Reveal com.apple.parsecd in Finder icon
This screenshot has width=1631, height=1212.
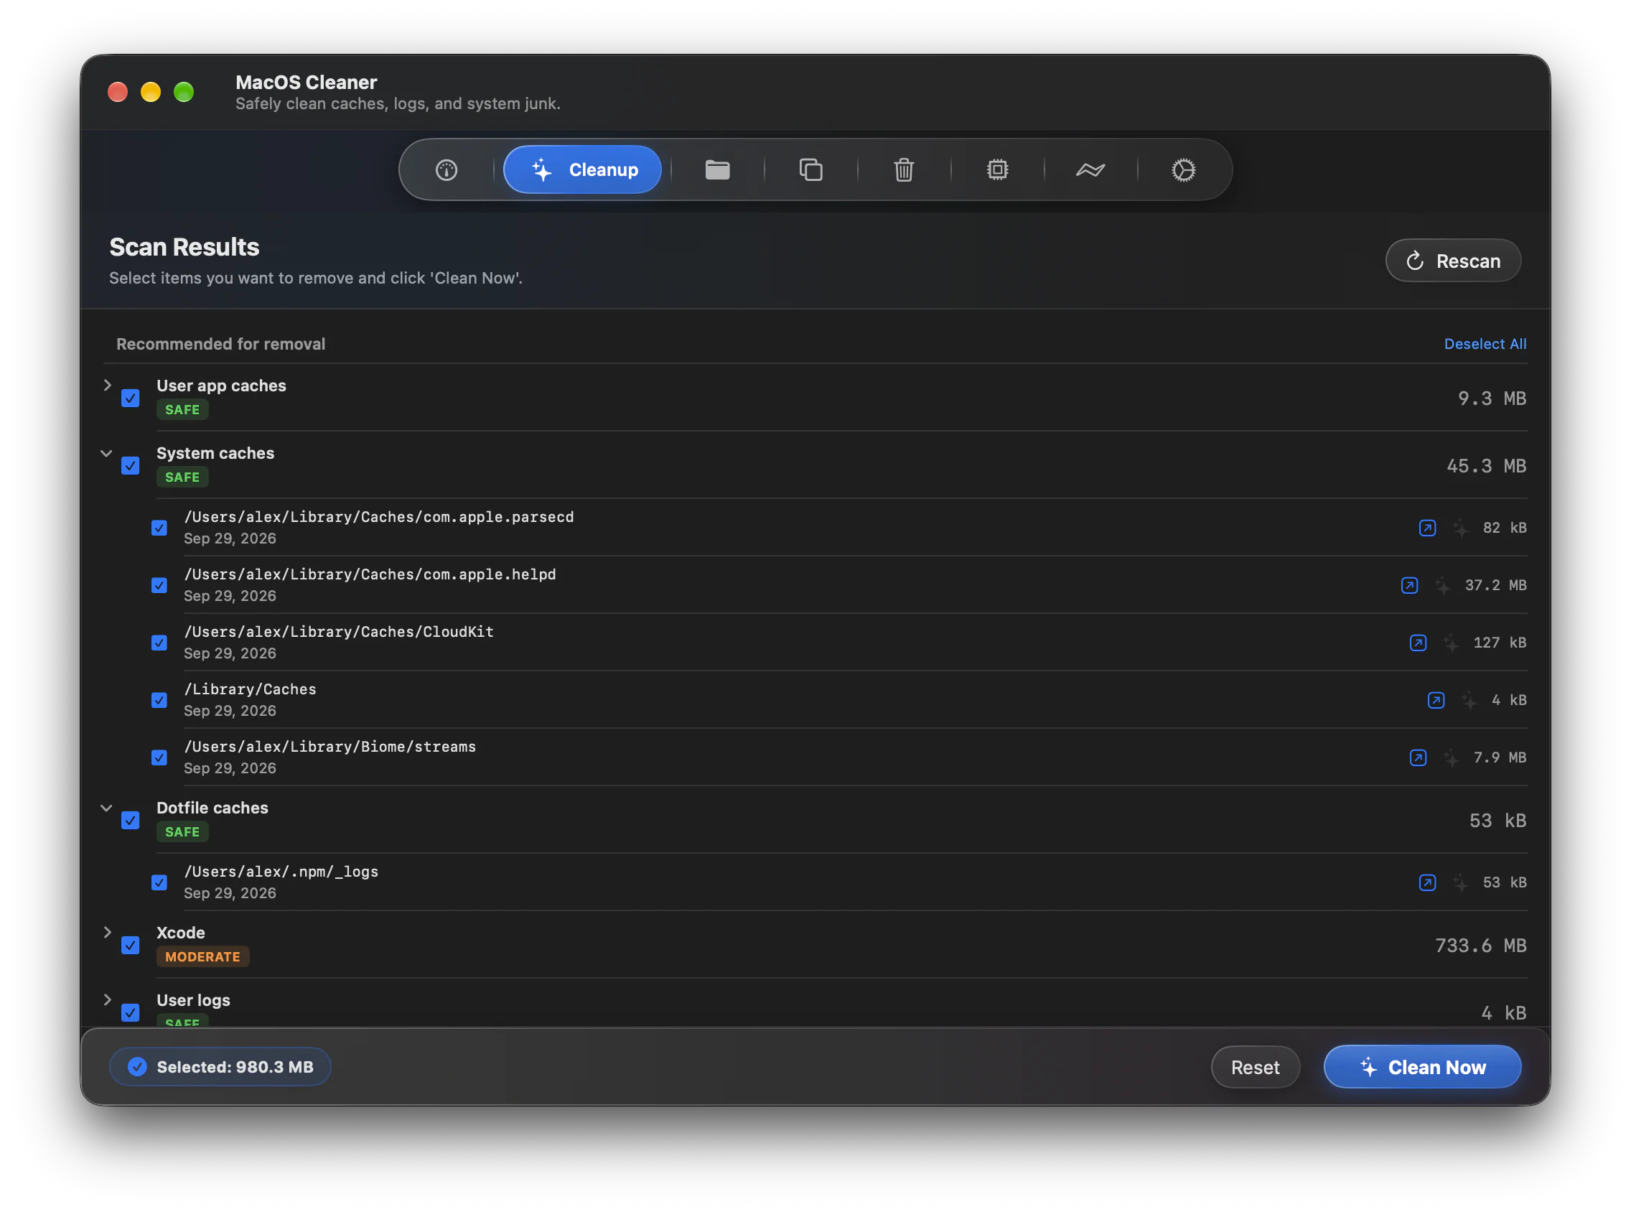tap(1426, 528)
